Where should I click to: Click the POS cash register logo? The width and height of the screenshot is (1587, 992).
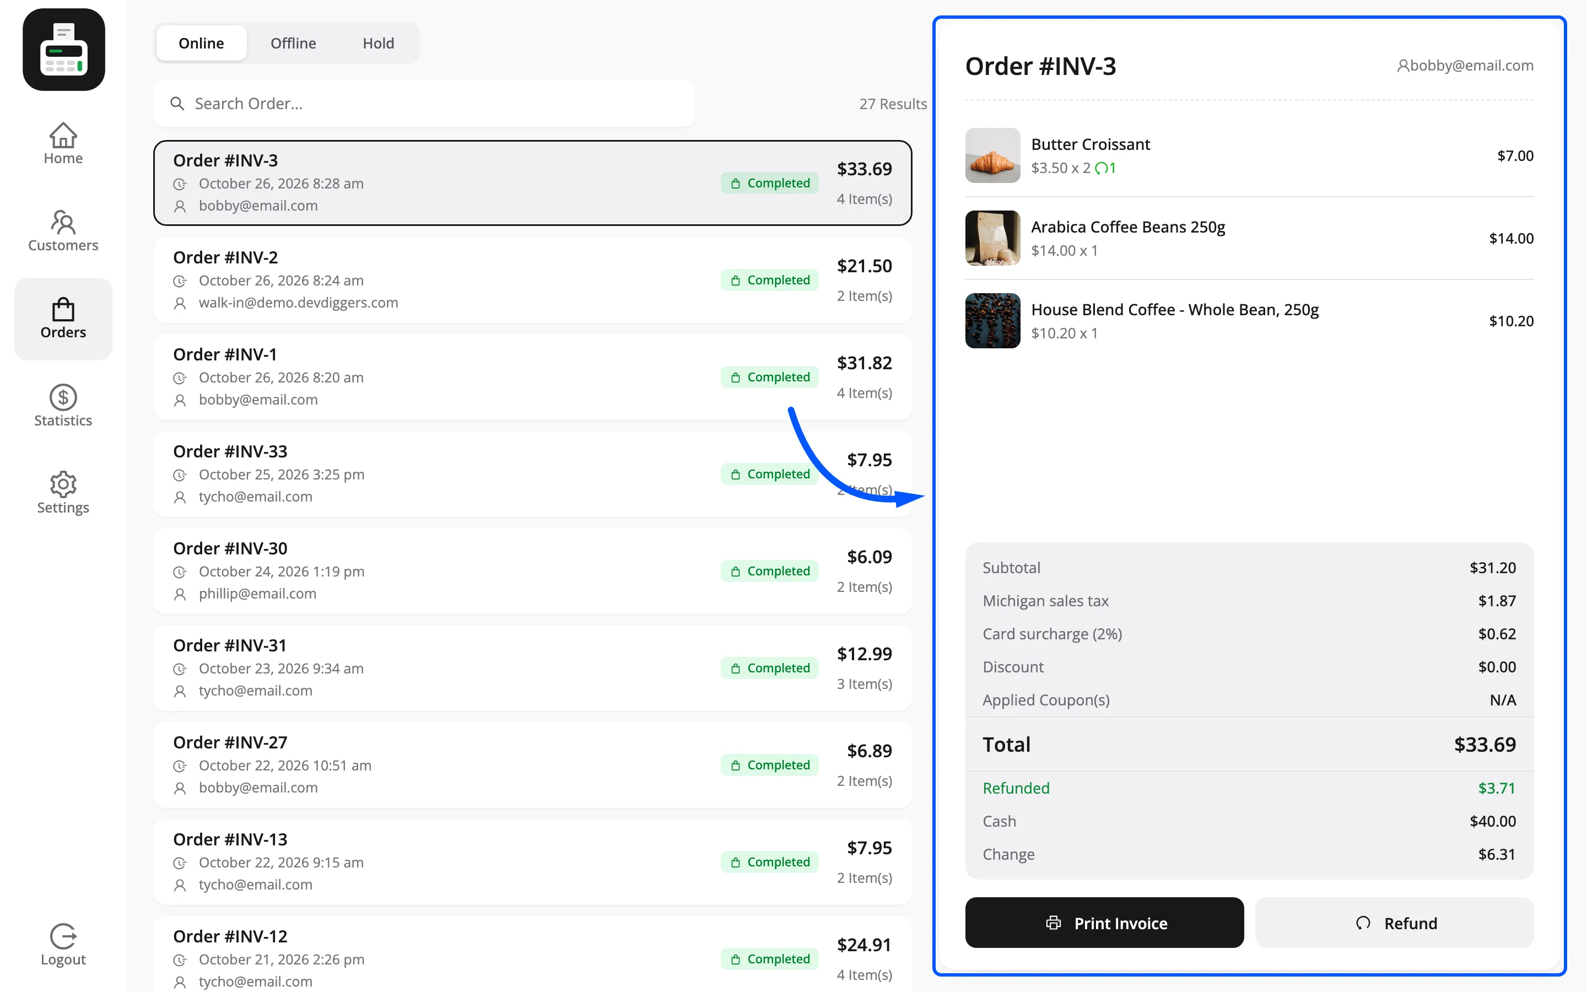point(63,50)
